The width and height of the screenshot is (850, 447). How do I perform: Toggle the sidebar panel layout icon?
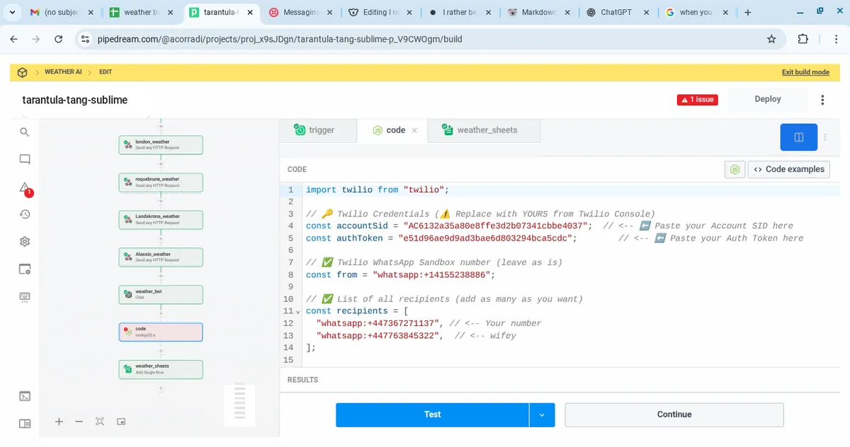click(x=25, y=424)
